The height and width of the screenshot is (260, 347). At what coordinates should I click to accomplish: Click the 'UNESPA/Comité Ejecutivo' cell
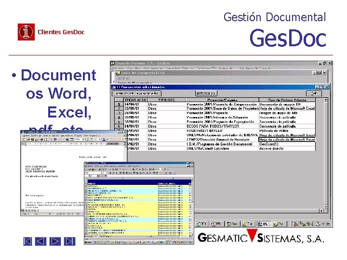222,148
